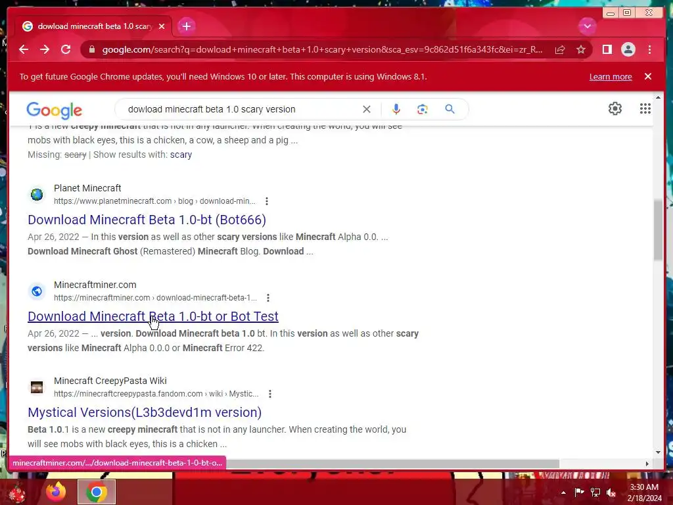
Task: Click the muted volume tray icon
Action: tap(611, 492)
